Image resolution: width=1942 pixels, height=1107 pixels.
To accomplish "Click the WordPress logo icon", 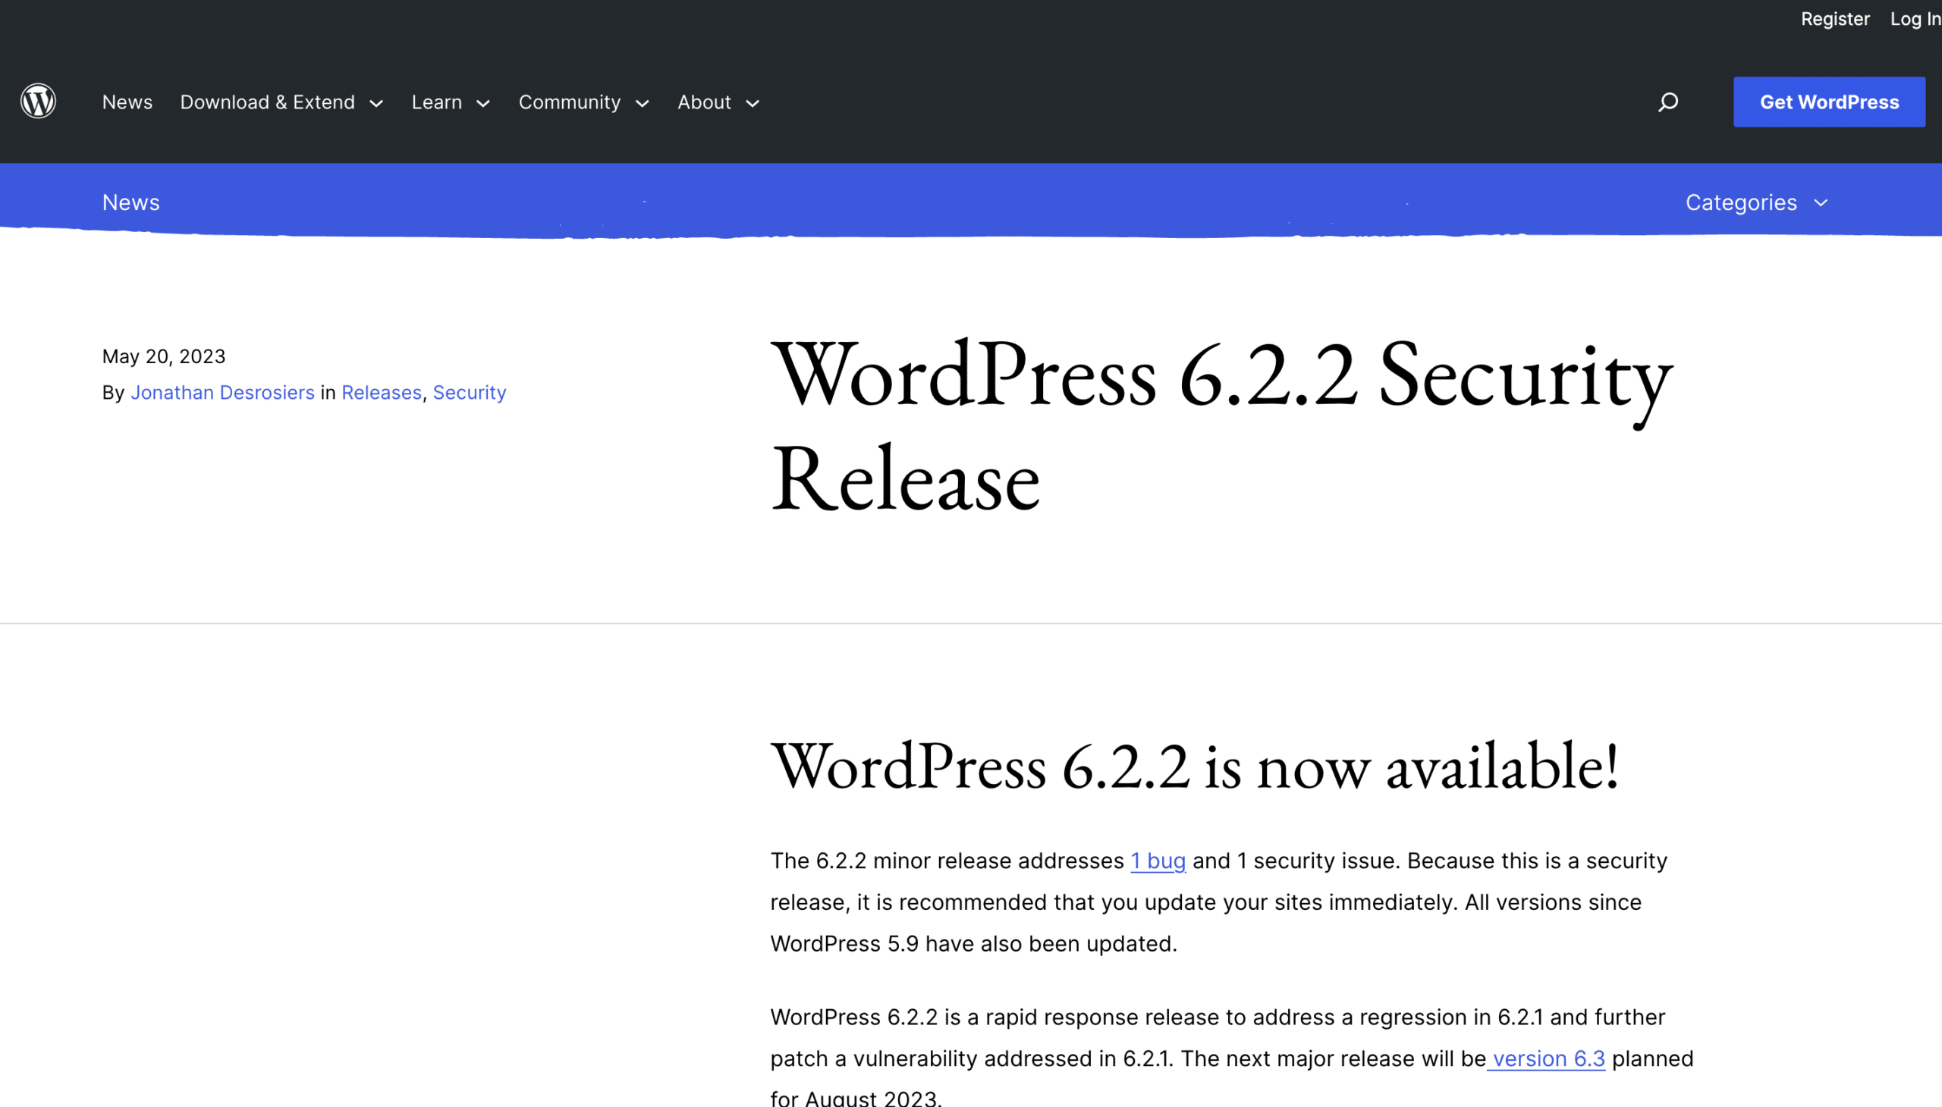I will coord(38,101).
